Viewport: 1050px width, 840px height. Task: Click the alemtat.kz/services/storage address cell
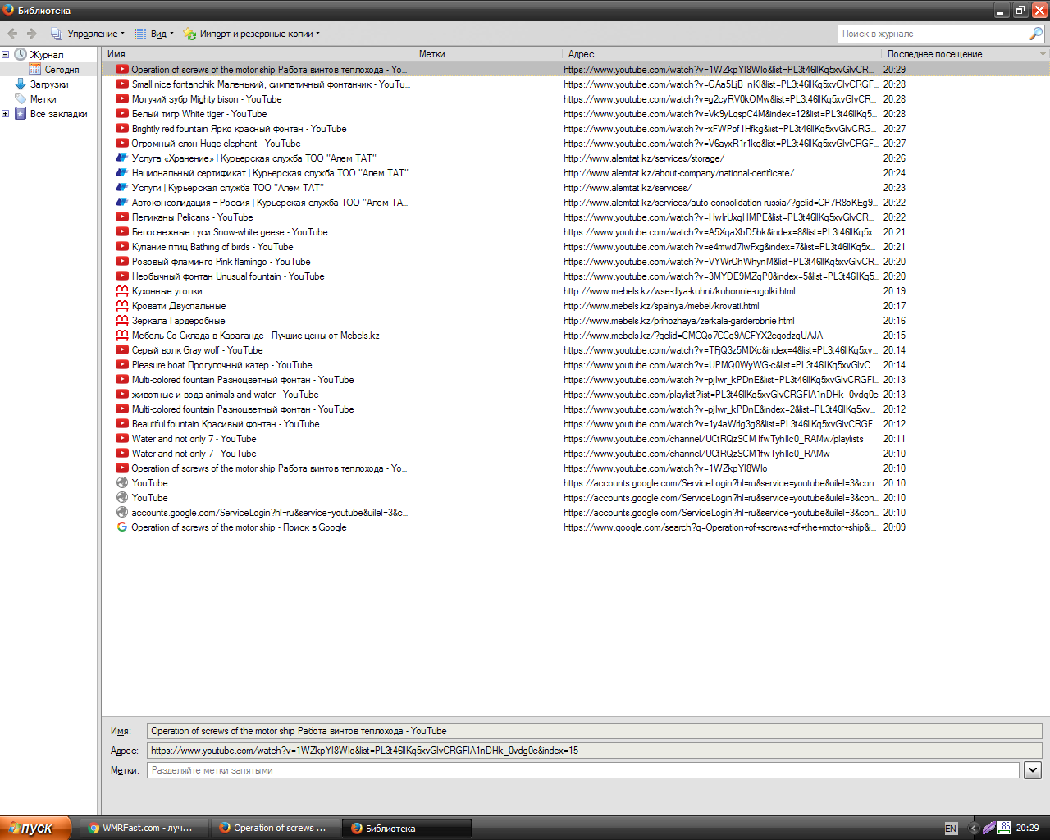(644, 158)
